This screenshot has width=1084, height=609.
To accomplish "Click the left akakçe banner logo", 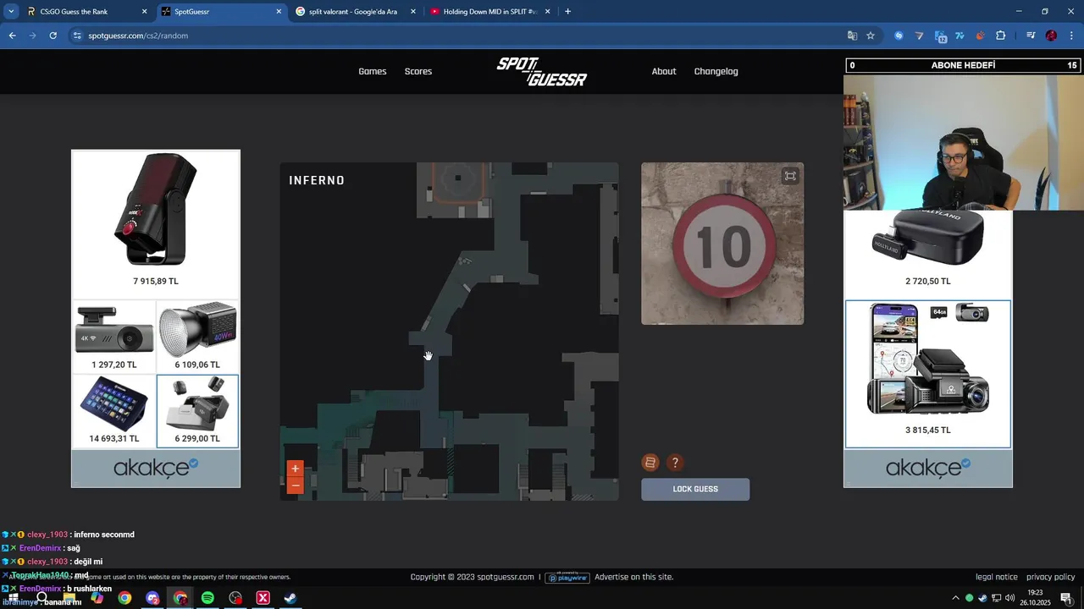I will pos(156,469).
